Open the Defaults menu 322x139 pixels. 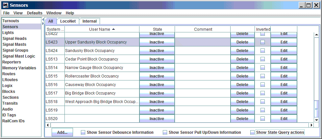35,13
